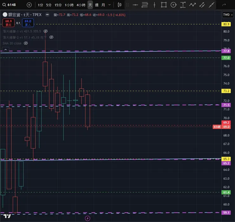Viewport: 235px width, 222px height.
Task: Click the yellow 65.3 price label
Action: coord(226,159)
